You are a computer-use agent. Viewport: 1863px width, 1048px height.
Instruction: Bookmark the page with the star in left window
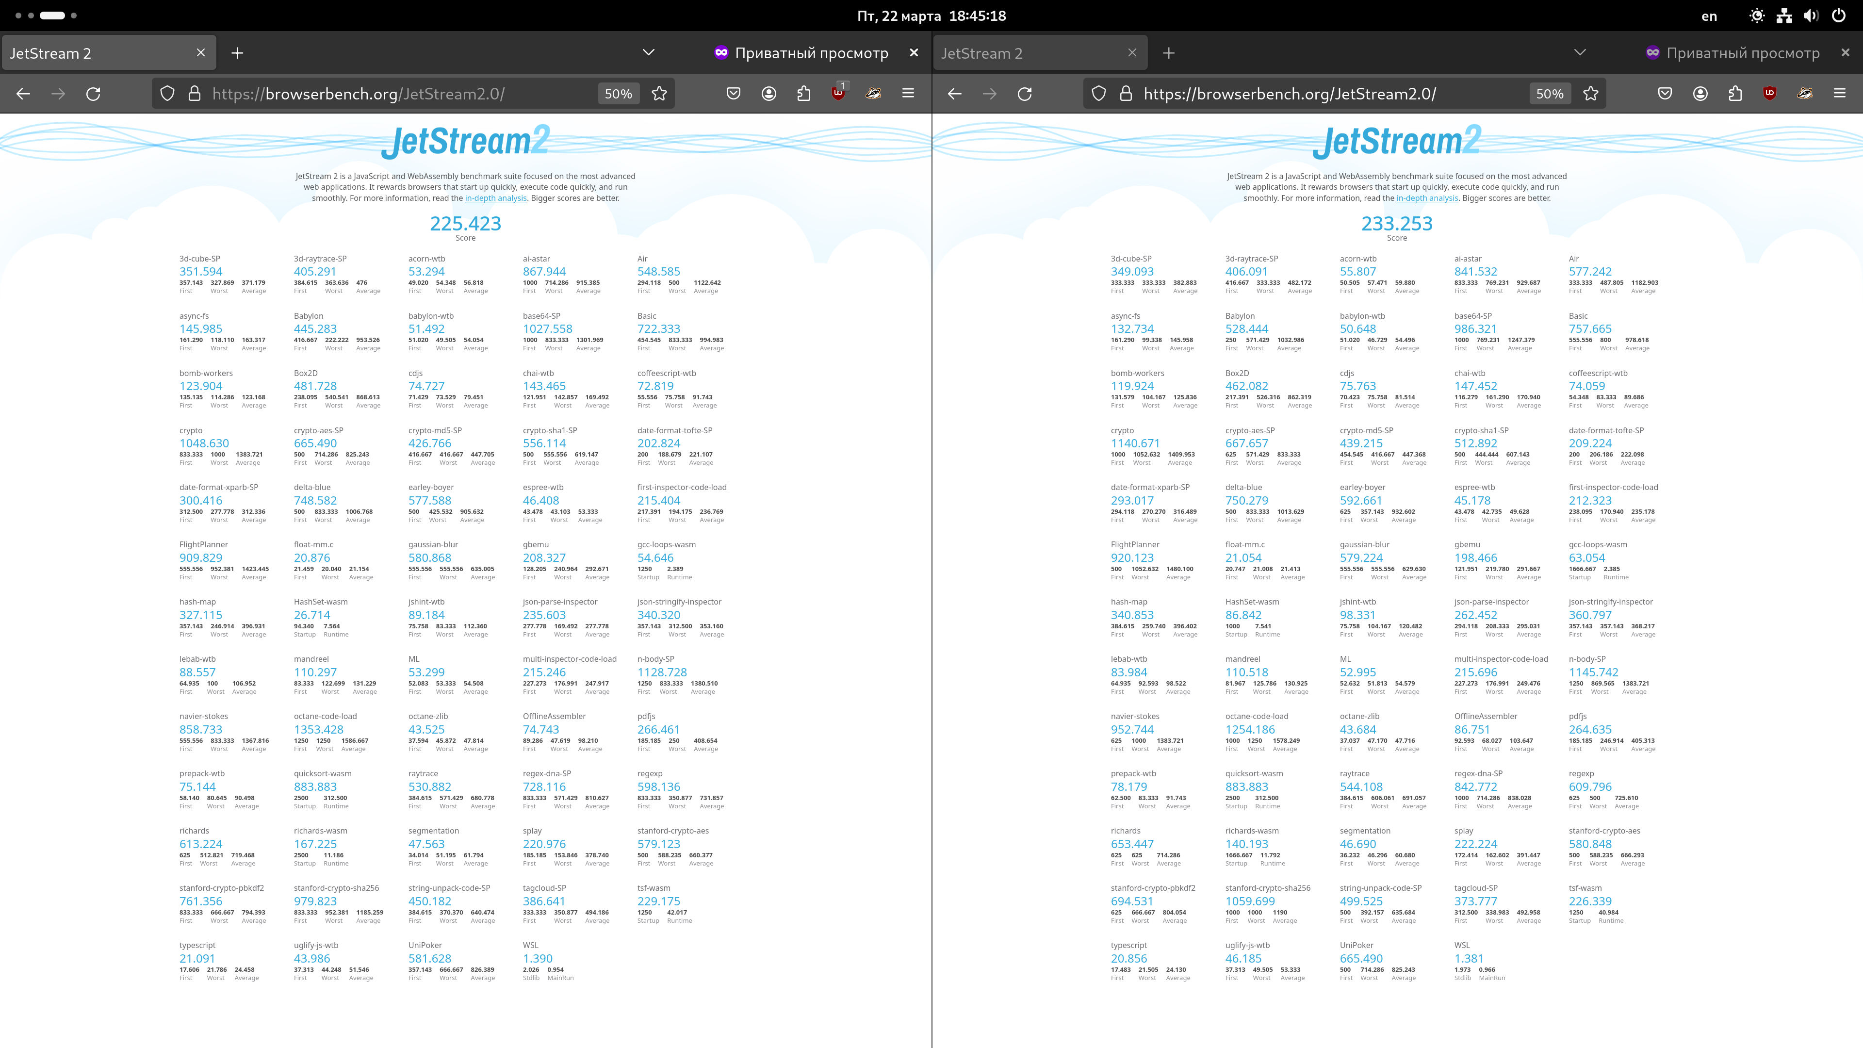click(x=659, y=93)
